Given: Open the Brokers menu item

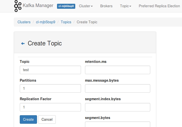Looking at the screenshot, I should [106, 6].
